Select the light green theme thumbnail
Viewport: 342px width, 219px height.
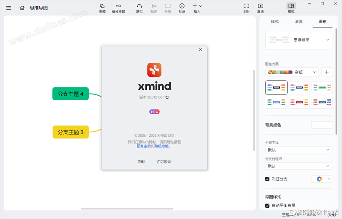[x=322, y=87]
